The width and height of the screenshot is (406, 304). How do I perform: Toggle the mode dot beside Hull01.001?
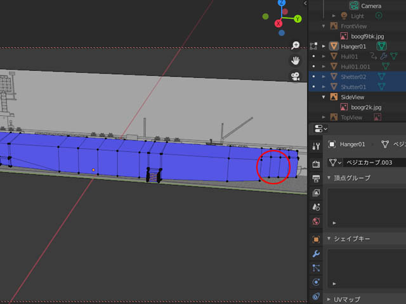(313, 66)
